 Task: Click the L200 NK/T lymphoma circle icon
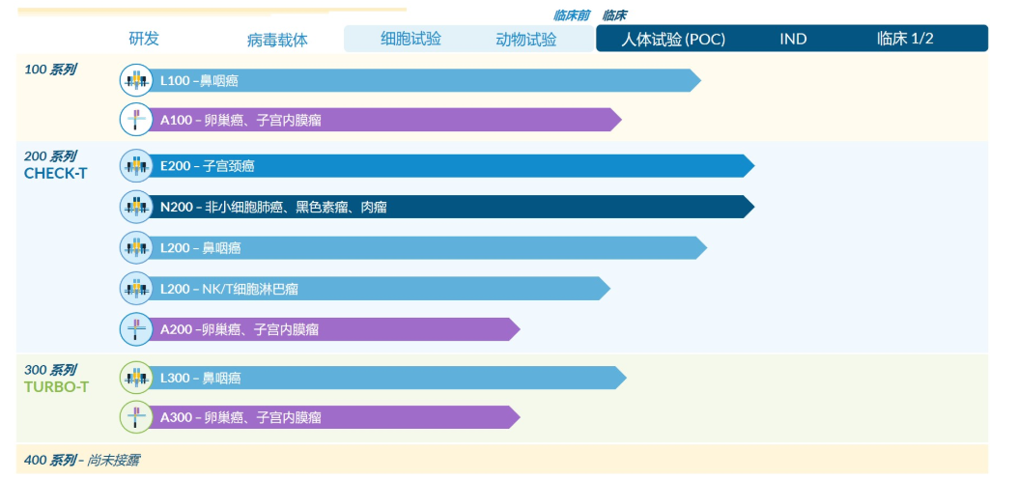[135, 288]
